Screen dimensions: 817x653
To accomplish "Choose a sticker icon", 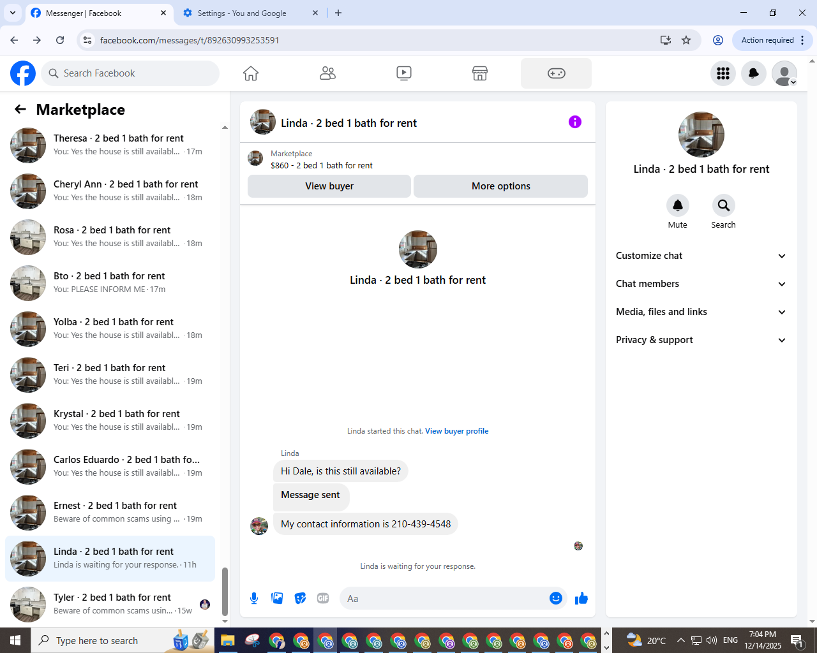I will (x=300, y=598).
